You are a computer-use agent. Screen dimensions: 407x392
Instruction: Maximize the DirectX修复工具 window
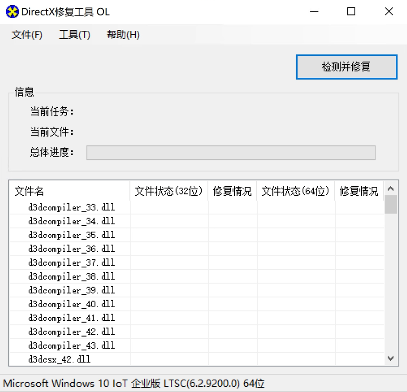point(351,12)
